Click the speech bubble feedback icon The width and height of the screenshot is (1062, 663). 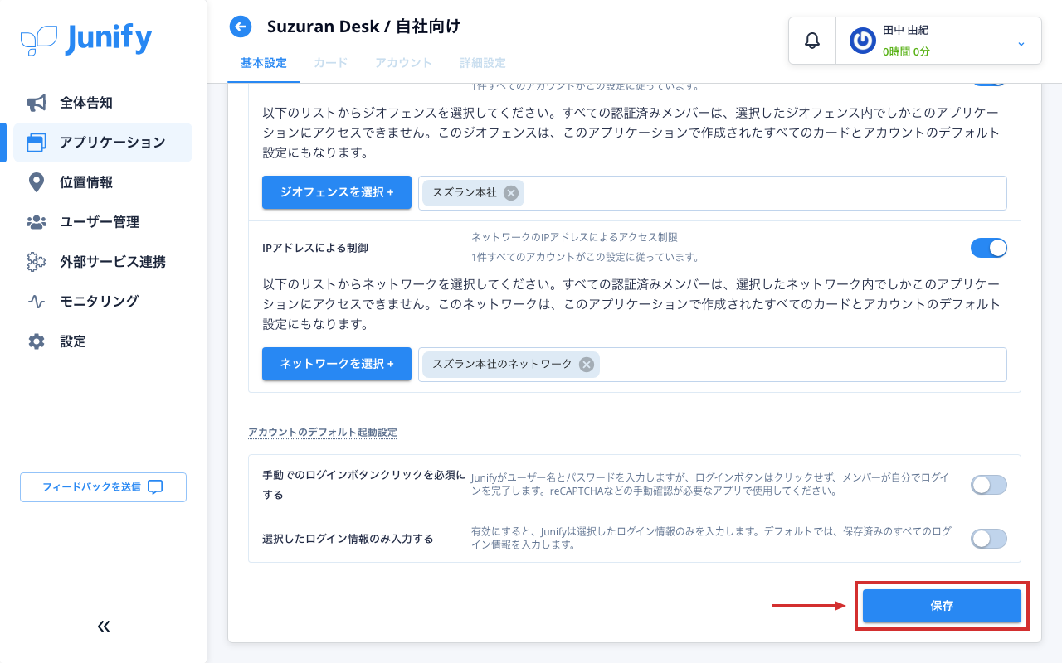pos(155,487)
